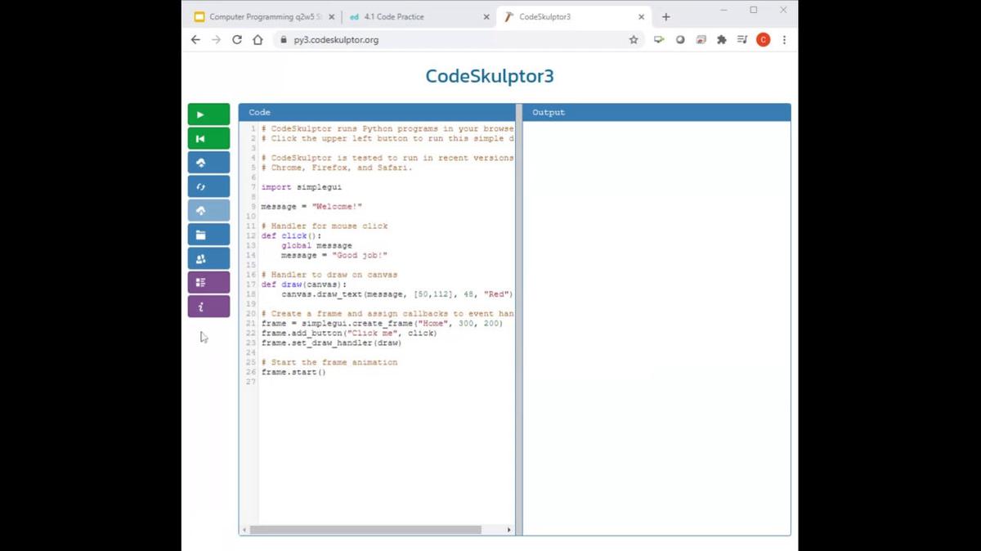The height and width of the screenshot is (551, 981).
Task: Click the green screen-share extension icon
Action: click(659, 39)
